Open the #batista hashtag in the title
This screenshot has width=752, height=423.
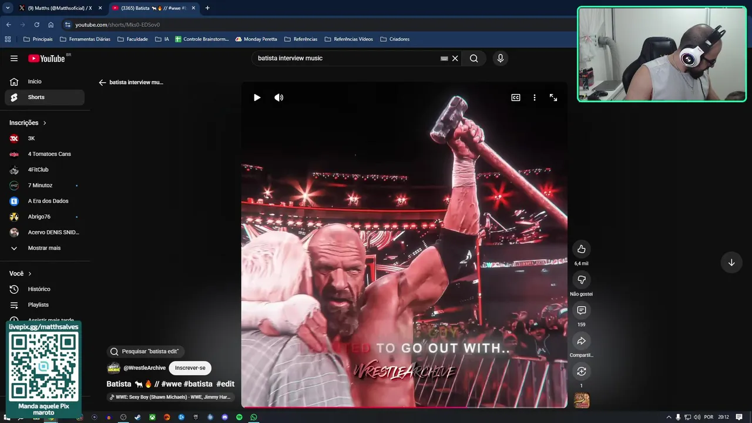pos(198,384)
